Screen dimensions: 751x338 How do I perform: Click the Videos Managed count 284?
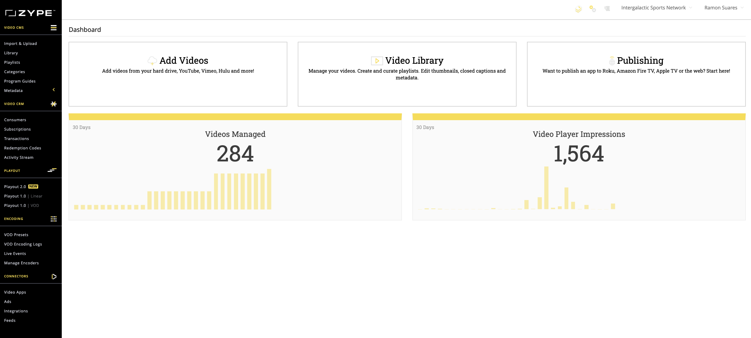tap(235, 153)
